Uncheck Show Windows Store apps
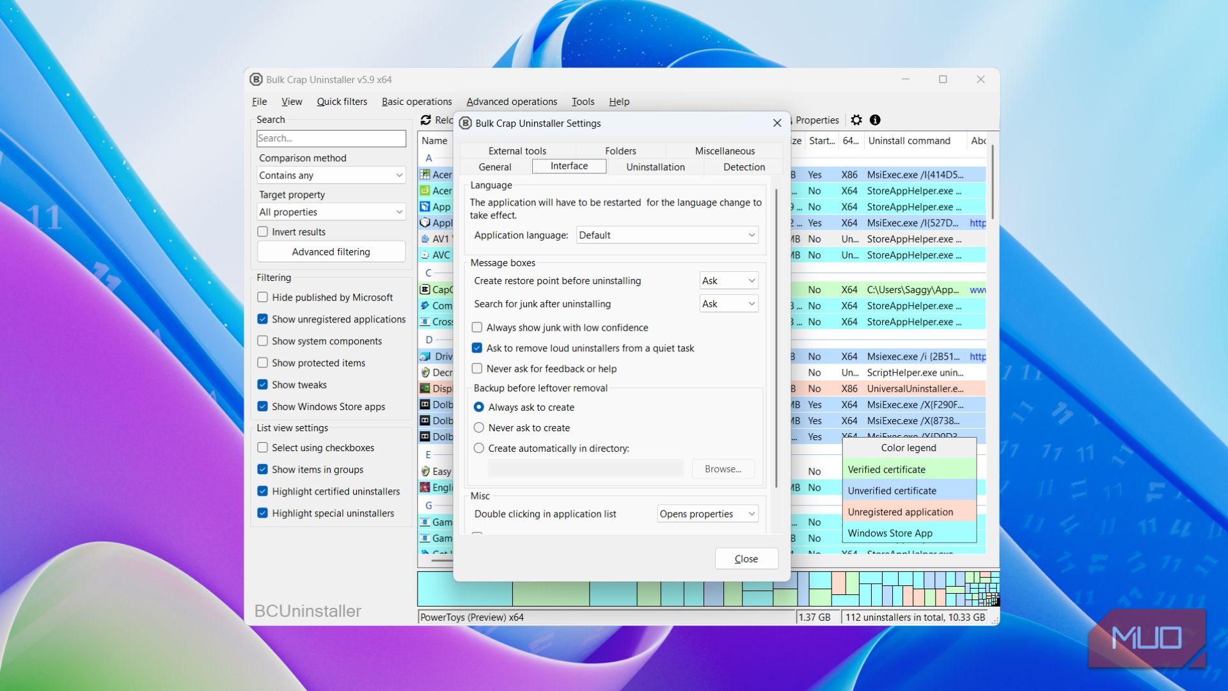 263,406
